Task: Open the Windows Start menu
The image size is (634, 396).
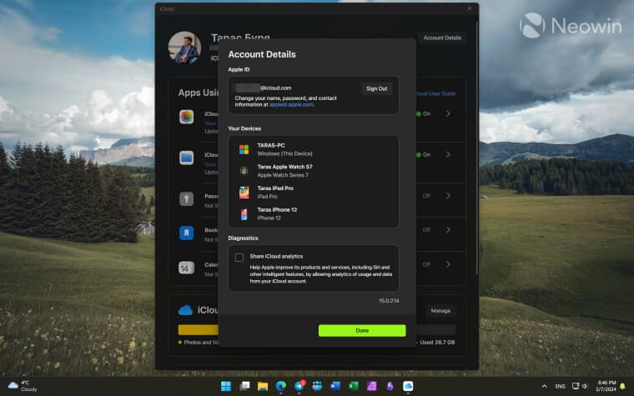Action: click(x=226, y=386)
